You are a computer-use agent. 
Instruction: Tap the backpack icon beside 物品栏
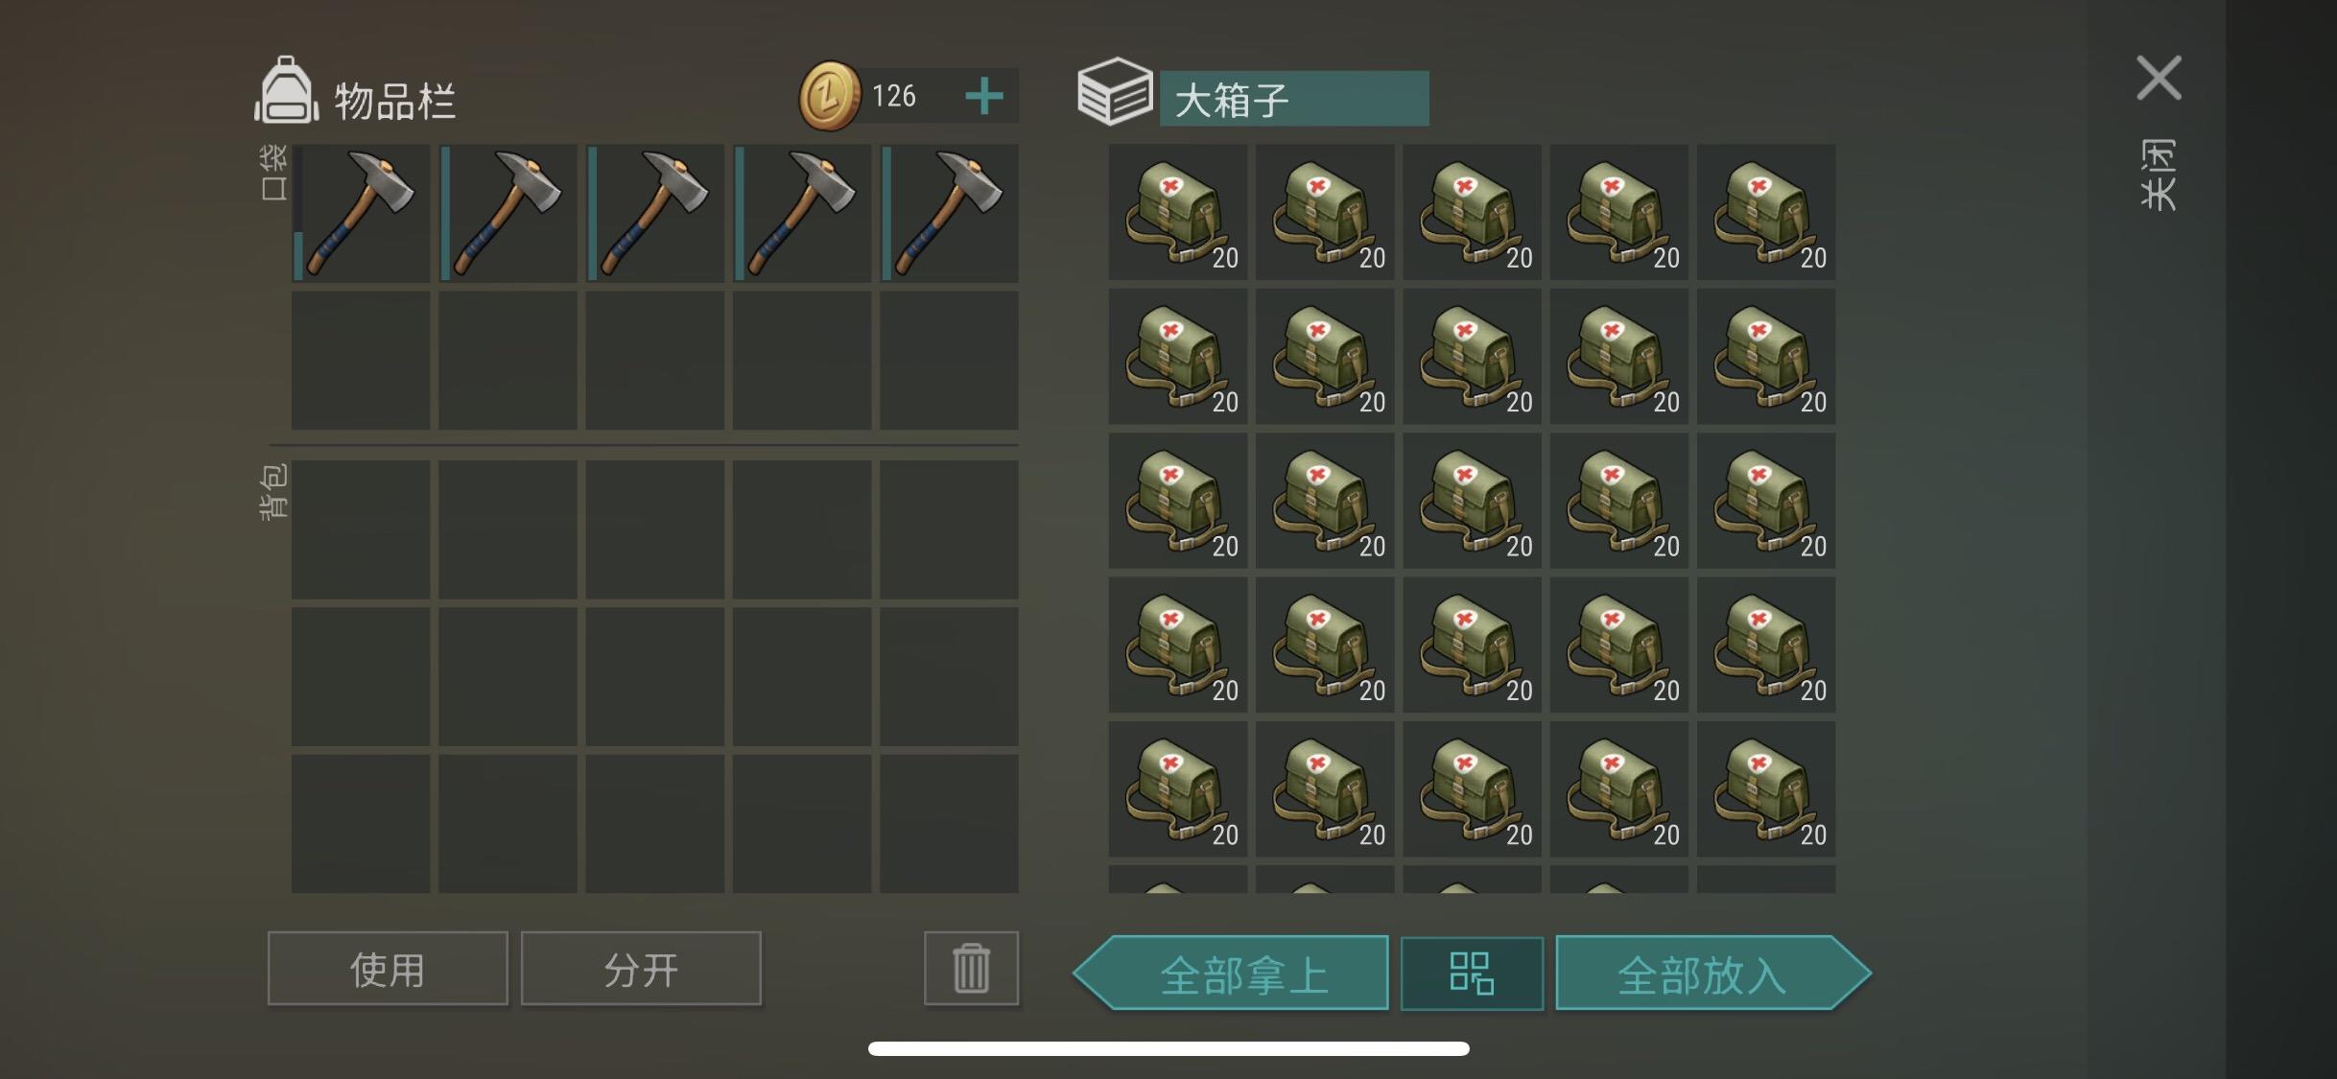[x=286, y=91]
